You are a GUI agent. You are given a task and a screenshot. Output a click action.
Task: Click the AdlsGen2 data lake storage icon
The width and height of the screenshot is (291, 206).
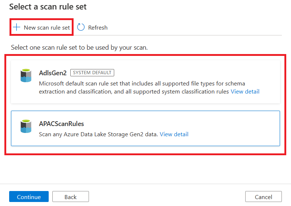coord(26,75)
